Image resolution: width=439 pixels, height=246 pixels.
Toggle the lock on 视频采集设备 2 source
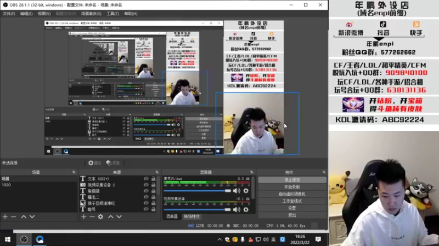tap(154, 185)
